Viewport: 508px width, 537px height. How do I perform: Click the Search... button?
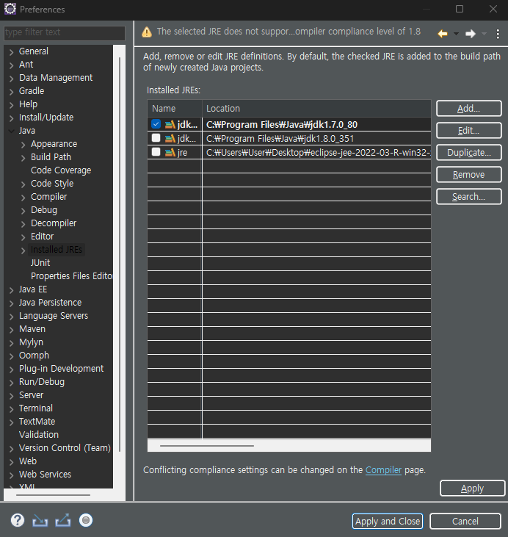468,197
